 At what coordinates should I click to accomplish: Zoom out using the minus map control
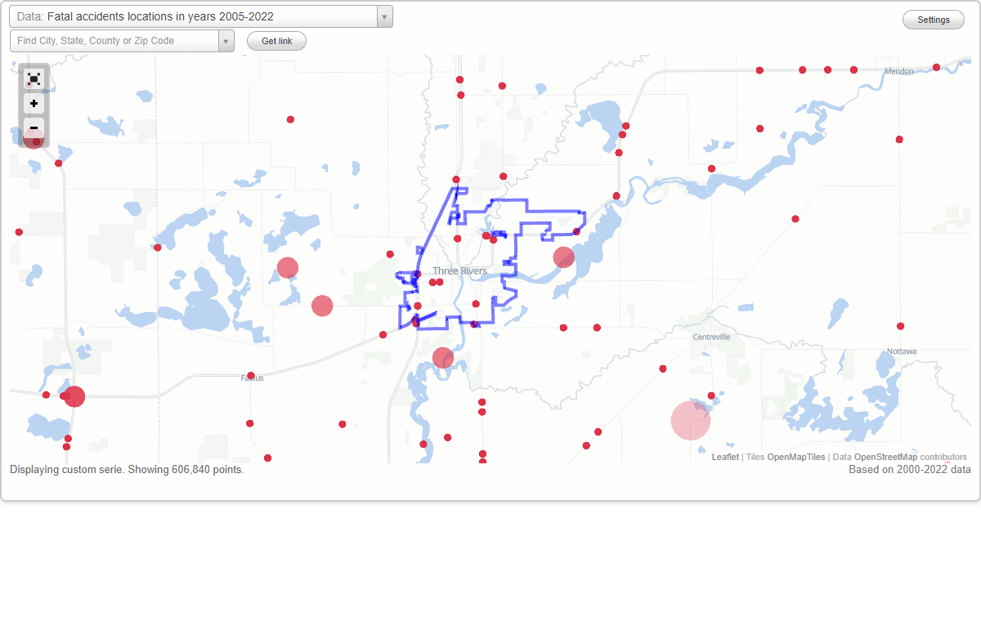34,128
